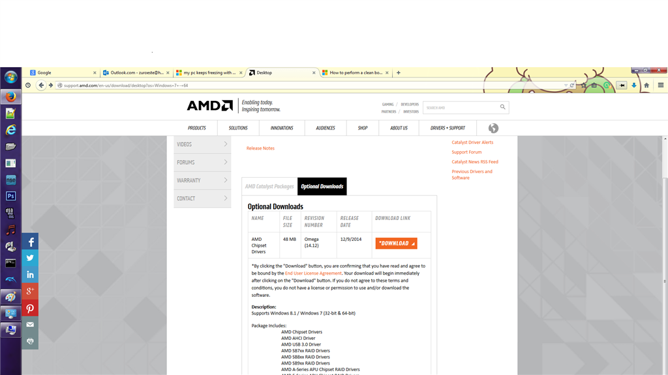Click the AMD logo
The width and height of the screenshot is (668, 375).
click(210, 105)
